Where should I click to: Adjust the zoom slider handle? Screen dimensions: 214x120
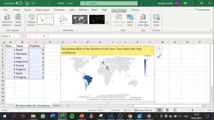tap(193, 110)
